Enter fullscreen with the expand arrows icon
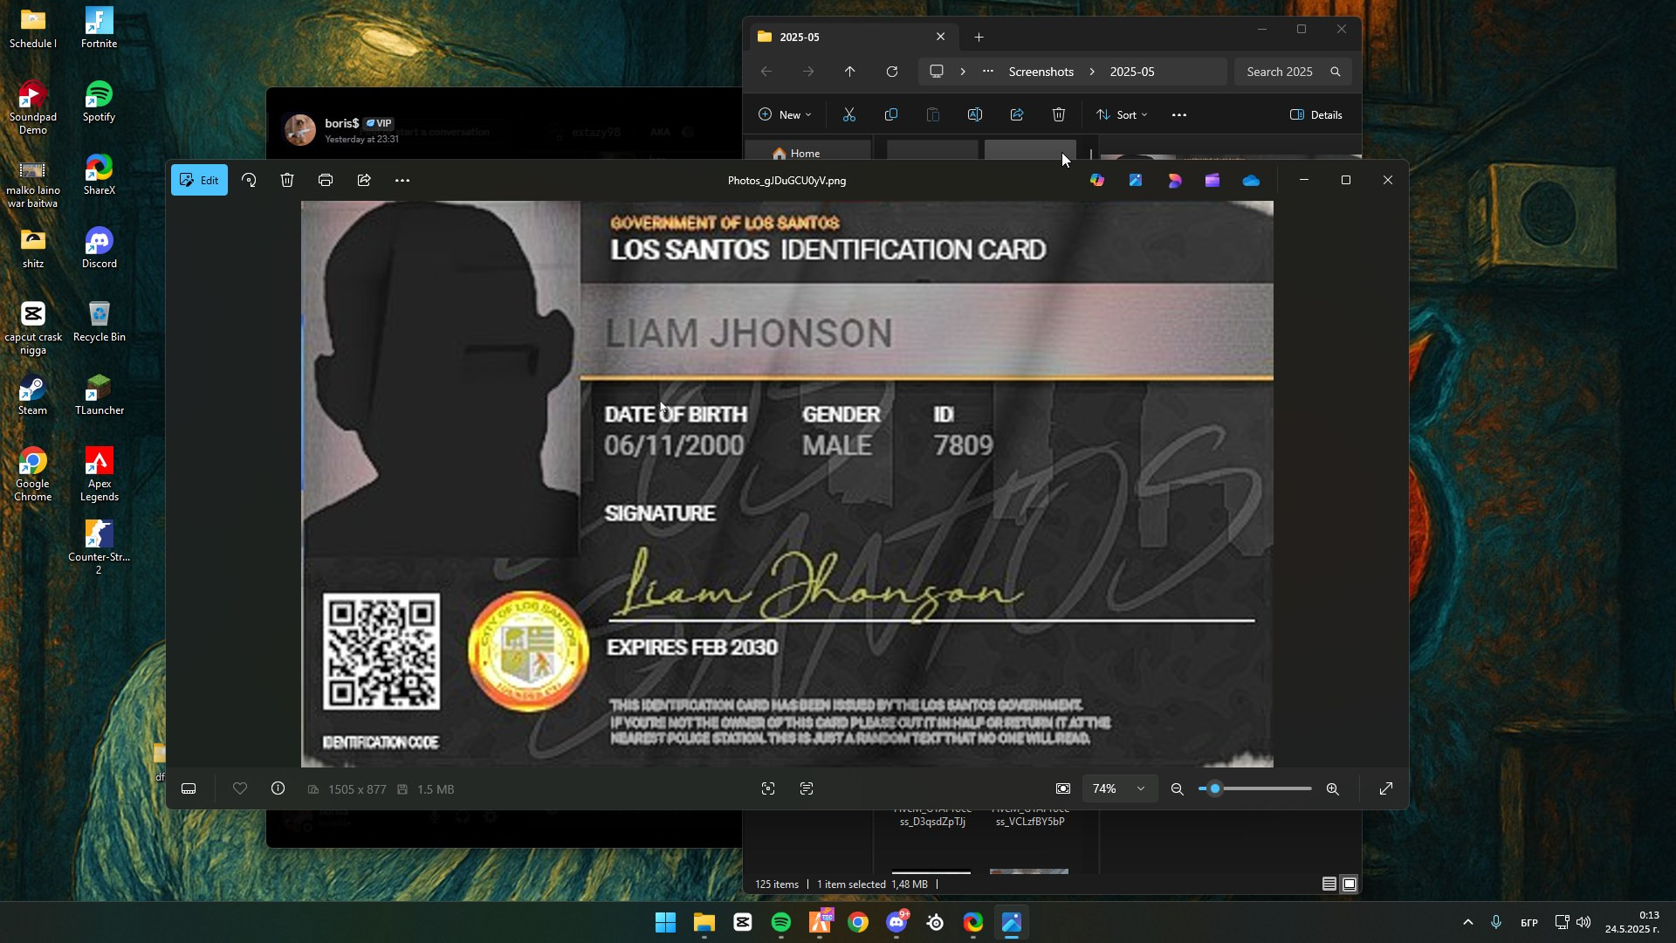The width and height of the screenshot is (1676, 943). coord(1385,788)
